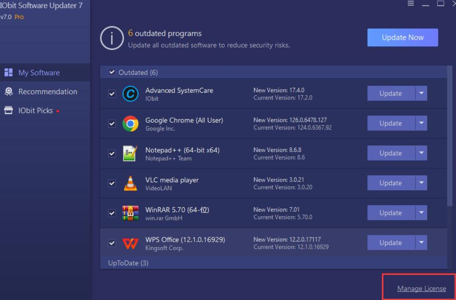
Task: Open dropdown arrow next to Notepad++ Update
Action: tap(421, 153)
